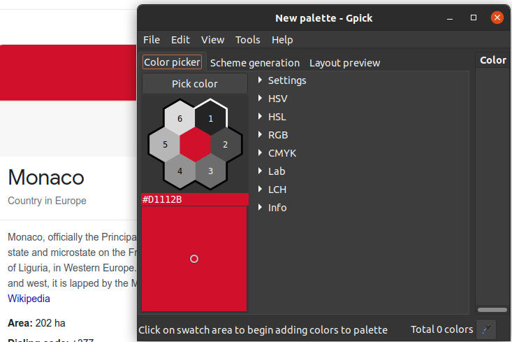The width and height of the screenshot is (512, 342).
Task: Click the red center hexagon swatch
Action: coord(196,144)
